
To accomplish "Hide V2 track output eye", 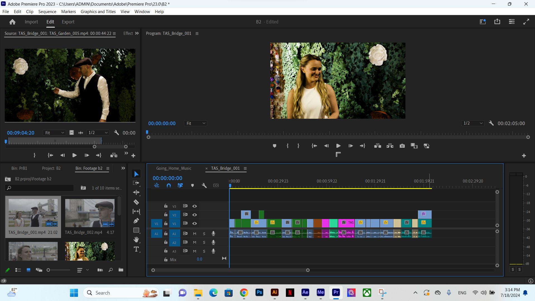I will tap(194, 215).
